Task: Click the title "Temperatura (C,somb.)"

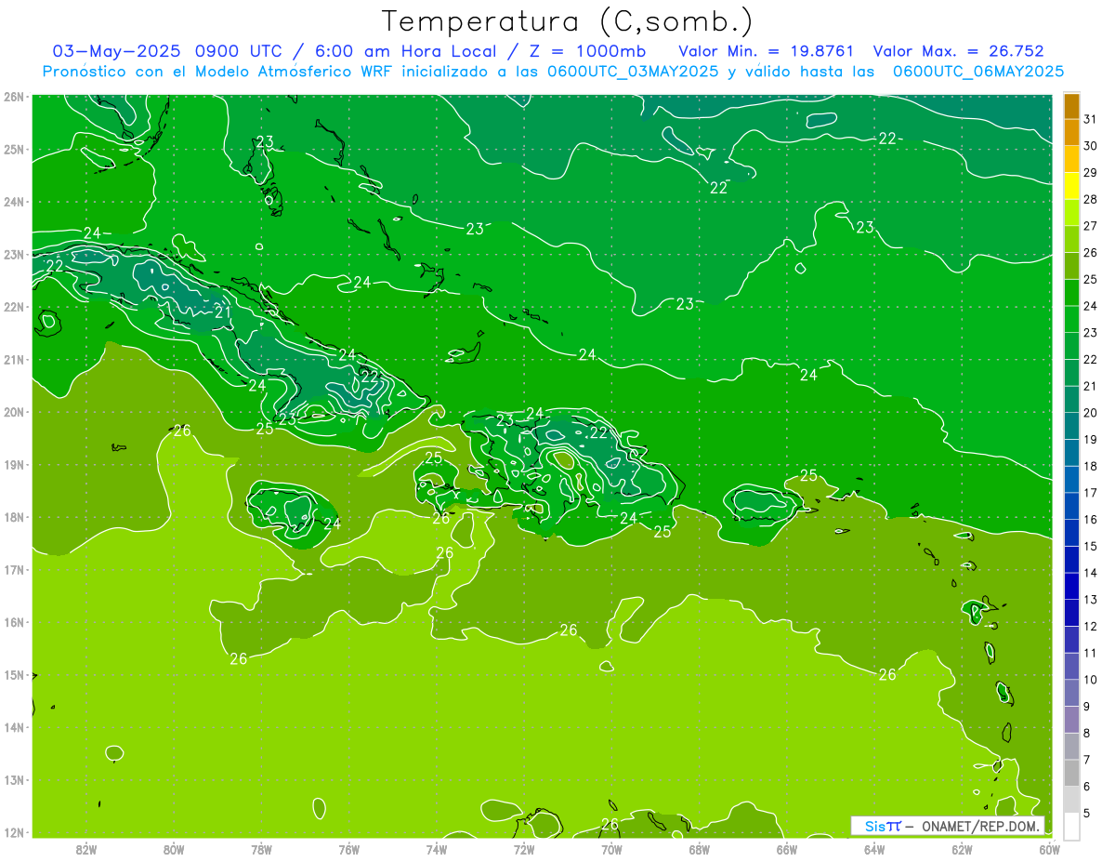Action: 568,21
